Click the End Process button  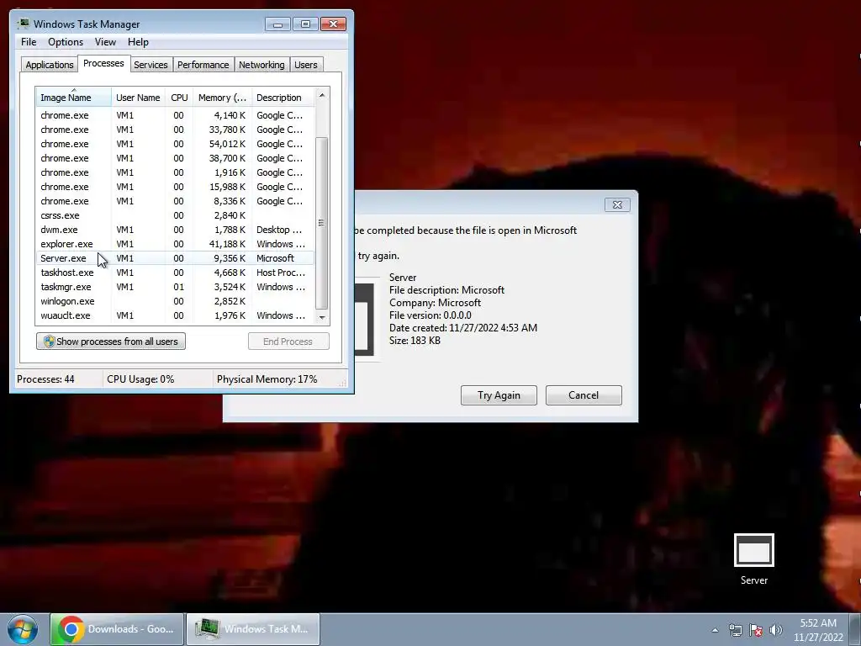288,342
